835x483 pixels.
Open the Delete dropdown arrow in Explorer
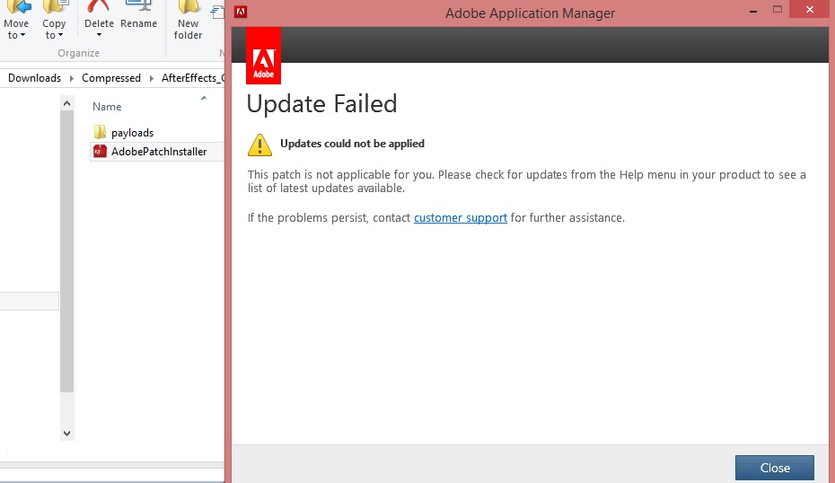99,35
